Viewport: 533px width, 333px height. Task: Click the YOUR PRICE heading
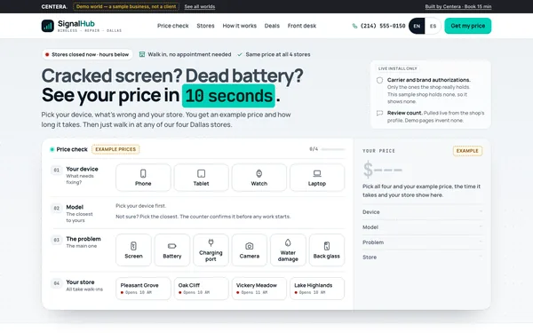(x=378, y=151)
